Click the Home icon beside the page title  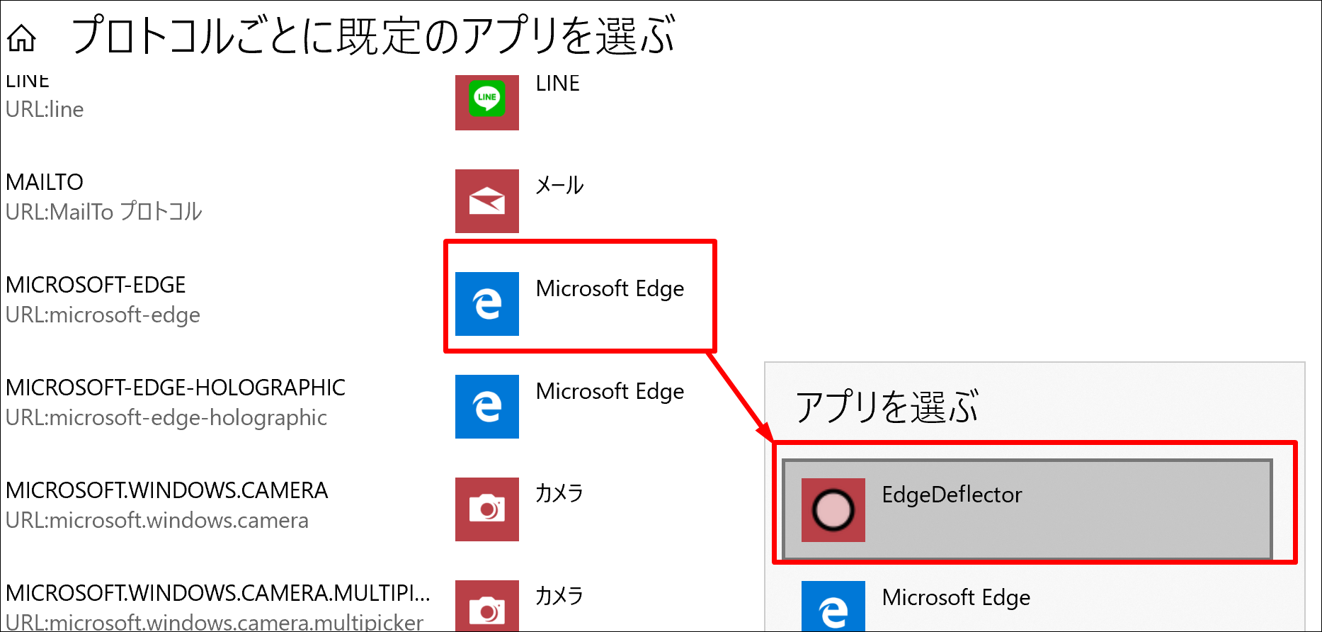[x=21, y=38]
